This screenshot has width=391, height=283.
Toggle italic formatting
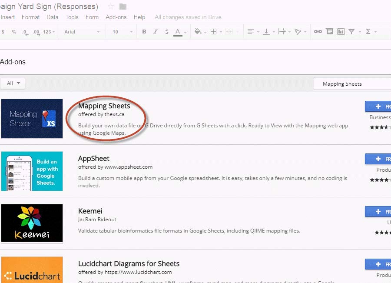tap(156, 32)
